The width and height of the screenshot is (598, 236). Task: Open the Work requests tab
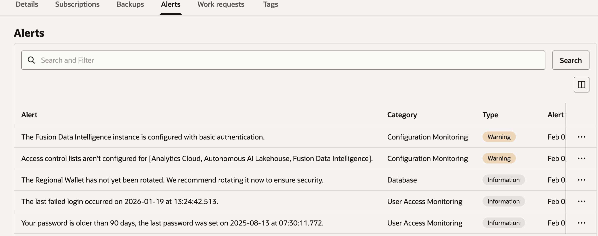(x=221, y=4)
